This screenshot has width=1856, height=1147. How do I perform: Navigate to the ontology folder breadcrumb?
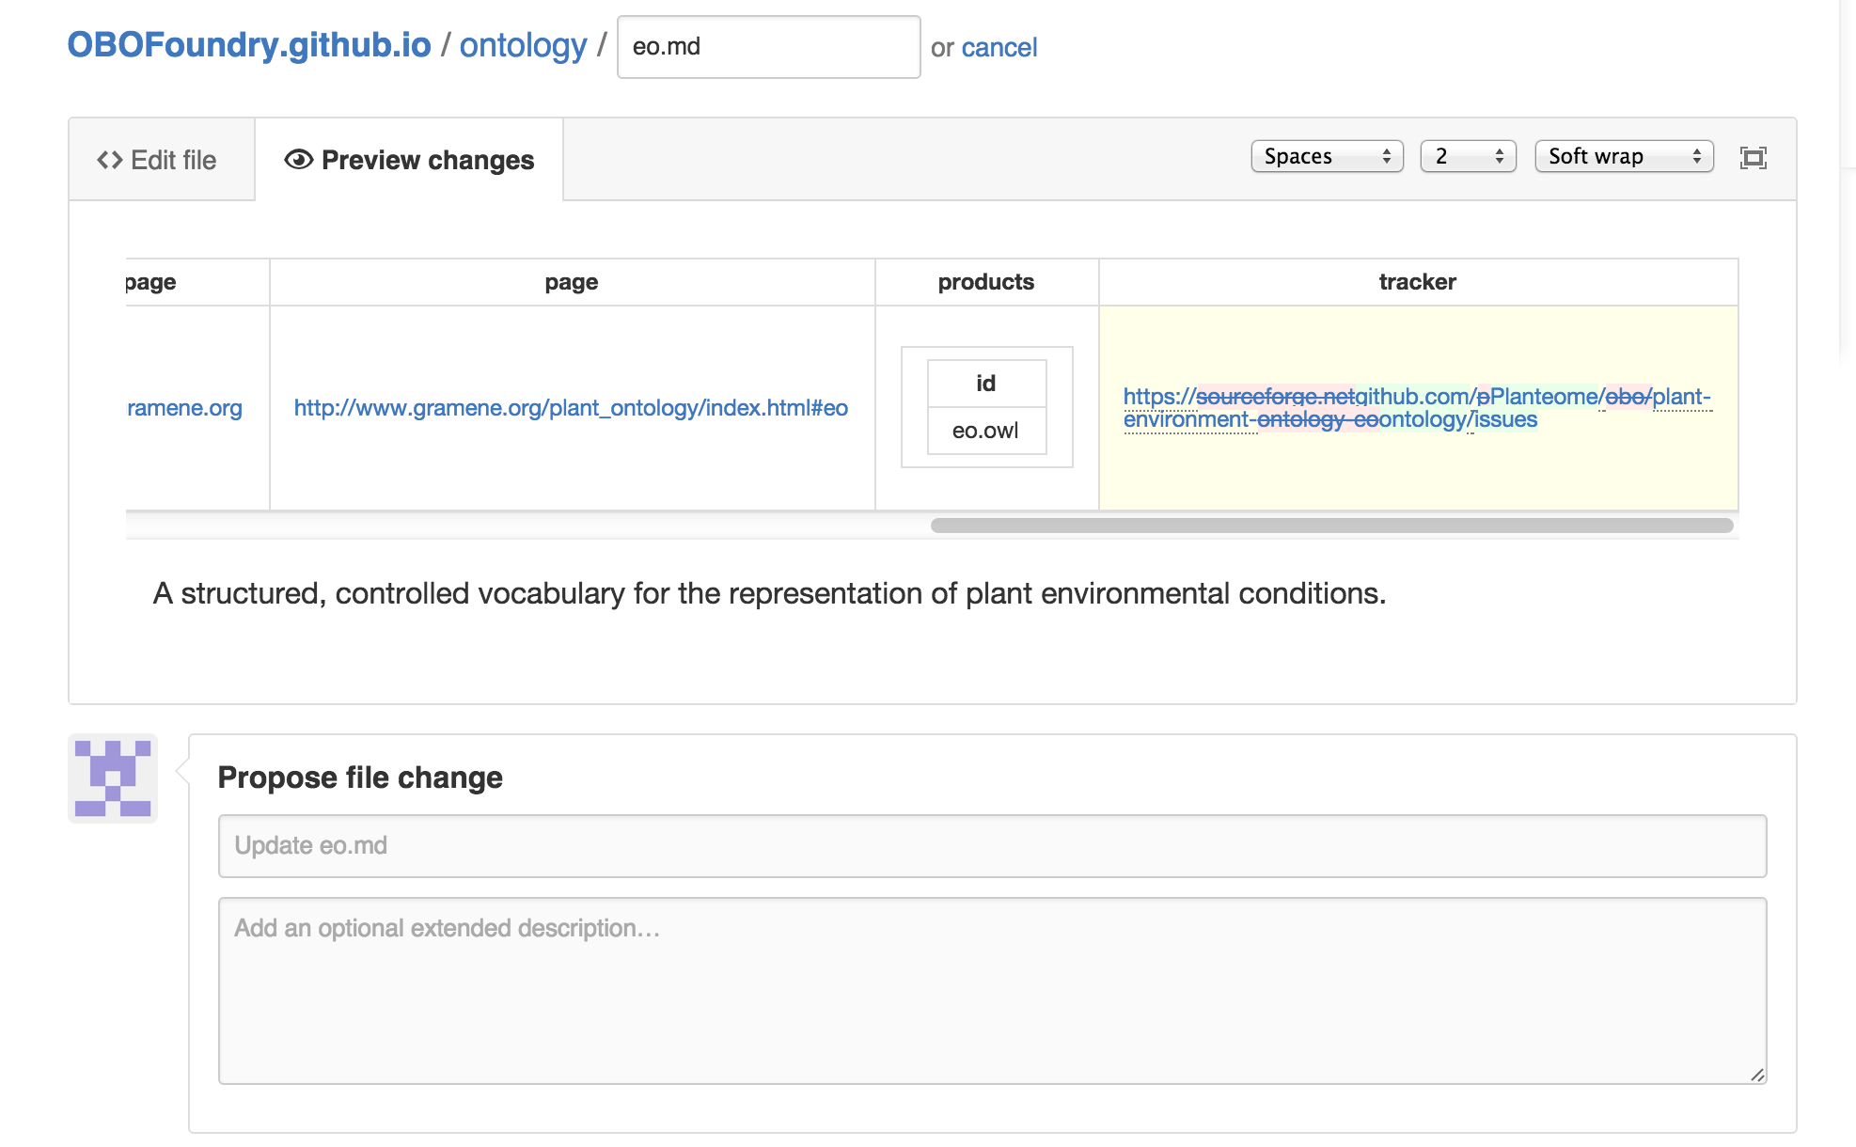coord(523,45)
